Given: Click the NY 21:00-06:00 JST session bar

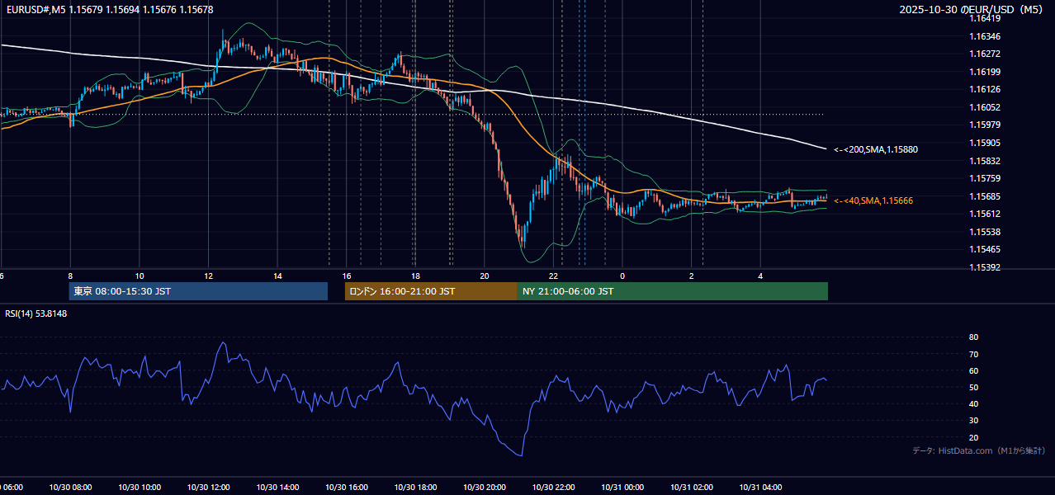Looking at the screenshot, I should click(x=673, y=291).
